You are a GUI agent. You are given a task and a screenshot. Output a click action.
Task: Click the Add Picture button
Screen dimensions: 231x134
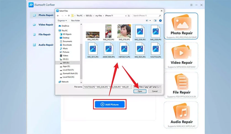[110, 104]
